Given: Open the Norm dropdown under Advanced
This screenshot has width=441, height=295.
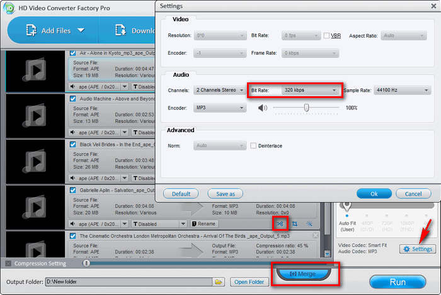Looking at the screenshot, I should coord(220,145).
